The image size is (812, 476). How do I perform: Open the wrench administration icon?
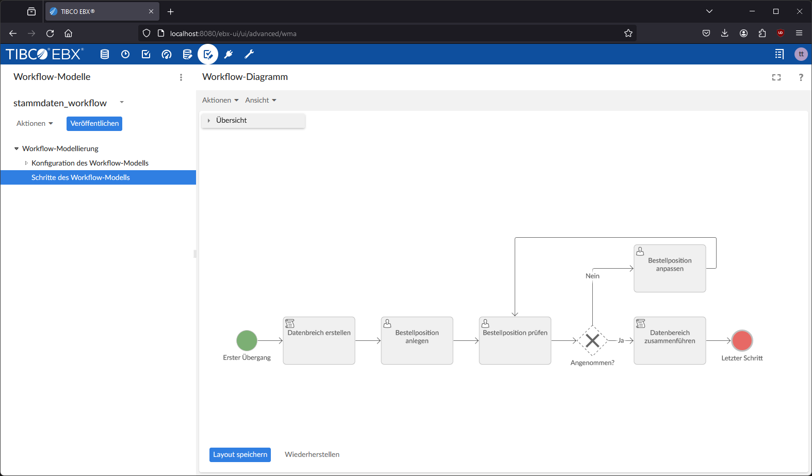[x=249, y=54]
